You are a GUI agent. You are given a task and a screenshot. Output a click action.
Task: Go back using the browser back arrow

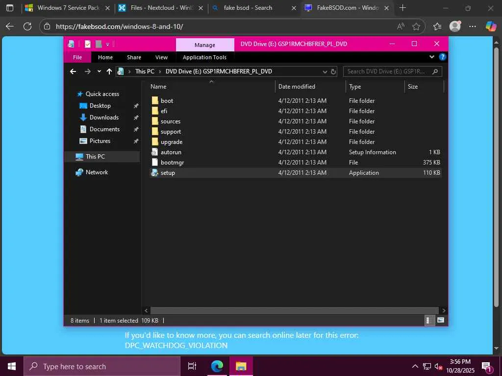pyautogui.click(x=10, y=26)
